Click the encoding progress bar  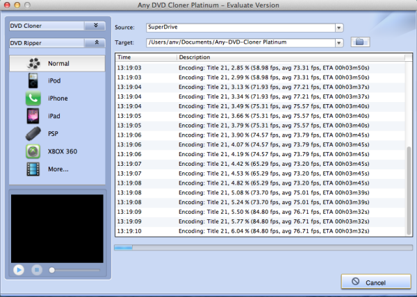point(263,247)
